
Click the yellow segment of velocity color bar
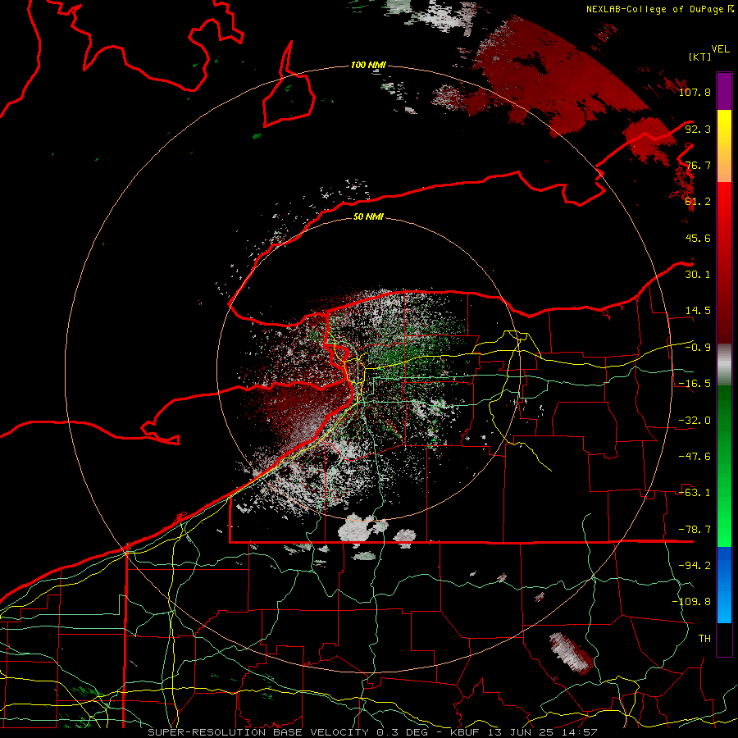click(724, 146)
